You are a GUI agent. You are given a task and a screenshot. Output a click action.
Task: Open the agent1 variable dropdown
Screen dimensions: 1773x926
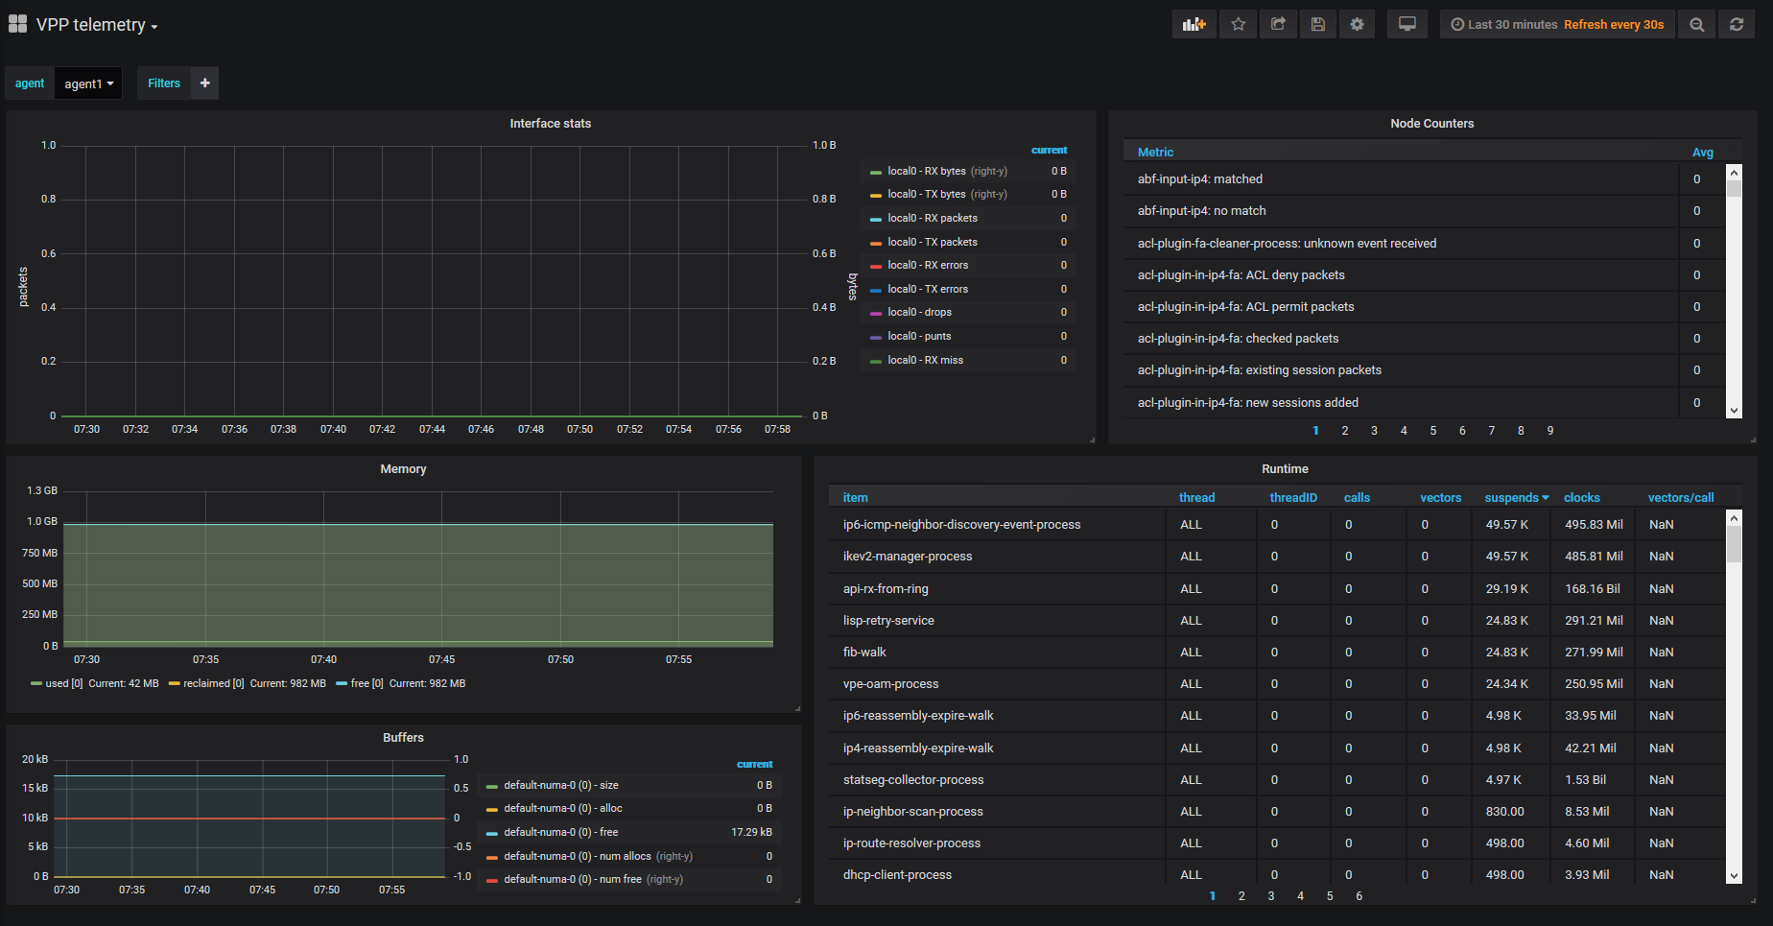88,83
